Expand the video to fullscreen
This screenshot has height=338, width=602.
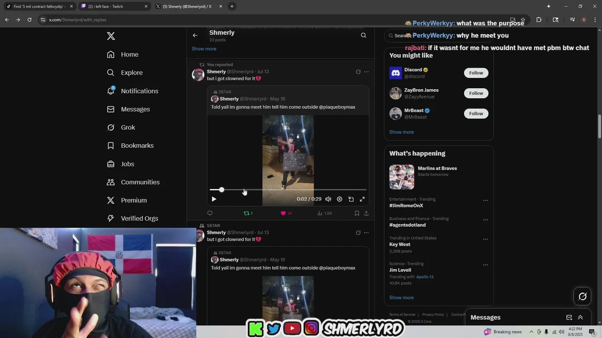pyautogui.click(x=362, y=199)
